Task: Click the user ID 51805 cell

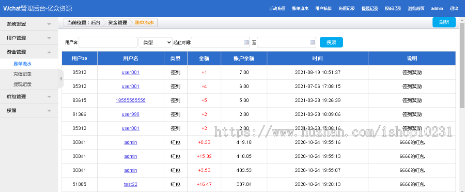Action: (80, 184)
